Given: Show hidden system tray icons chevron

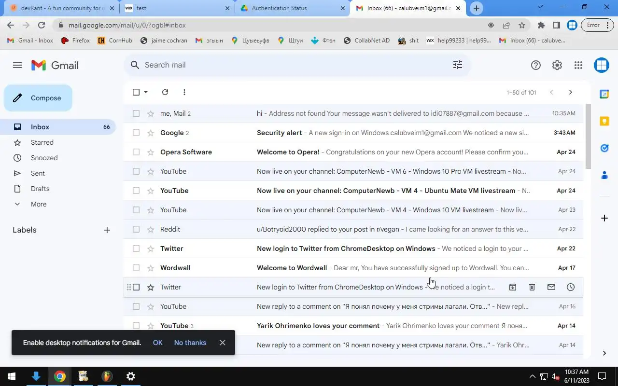Looking at the screenshot, I should 532,376.
